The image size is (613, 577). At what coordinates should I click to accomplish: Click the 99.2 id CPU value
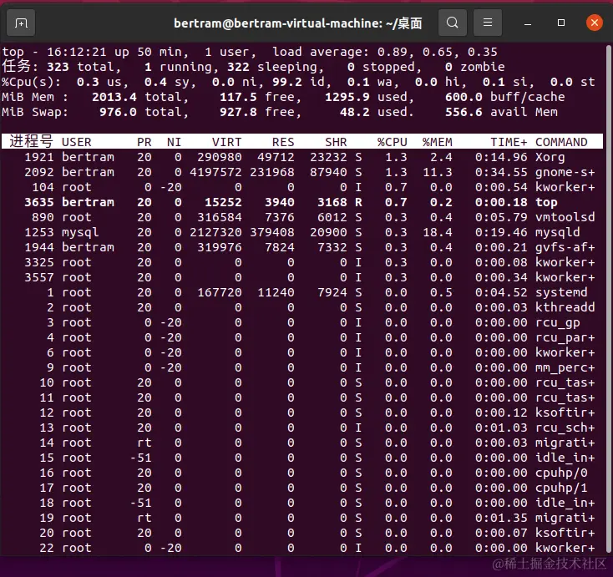tap(287, 82)
